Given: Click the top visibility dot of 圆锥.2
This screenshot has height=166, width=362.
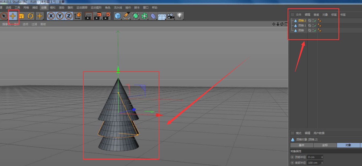Looking at the screenshot, I should pyautogui.click(x=319, y=20).
